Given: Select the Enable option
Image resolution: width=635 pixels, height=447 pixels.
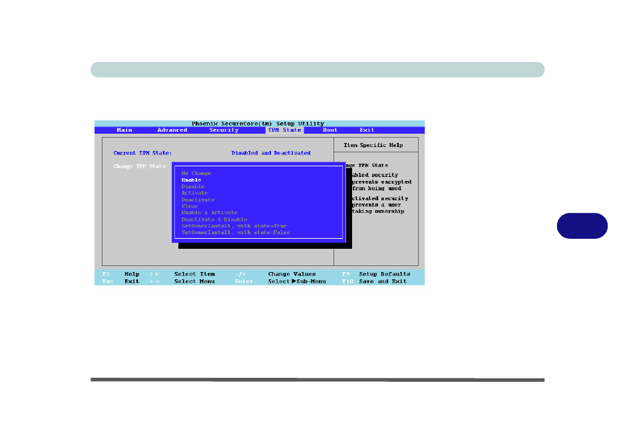Looking at the screenshot, I should [191, 180].
